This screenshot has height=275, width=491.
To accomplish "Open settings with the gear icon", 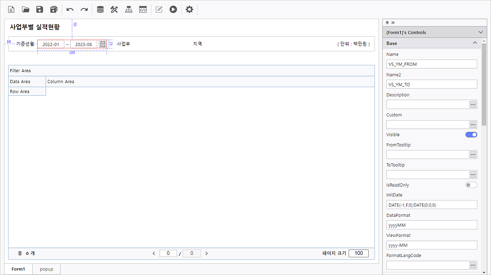I will pyautogui.click(x=190, y=9).
